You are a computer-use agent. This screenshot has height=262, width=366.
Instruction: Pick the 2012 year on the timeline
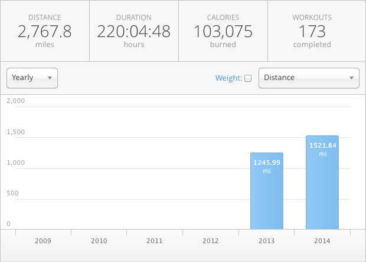coord(211,241)
